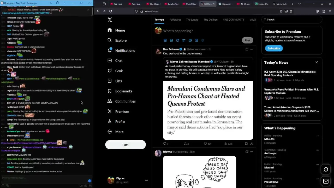Open Bookmarks in X sidebar
Viewport: 334px width, 188px height.
pyautogui.click(x=120, y=91)
